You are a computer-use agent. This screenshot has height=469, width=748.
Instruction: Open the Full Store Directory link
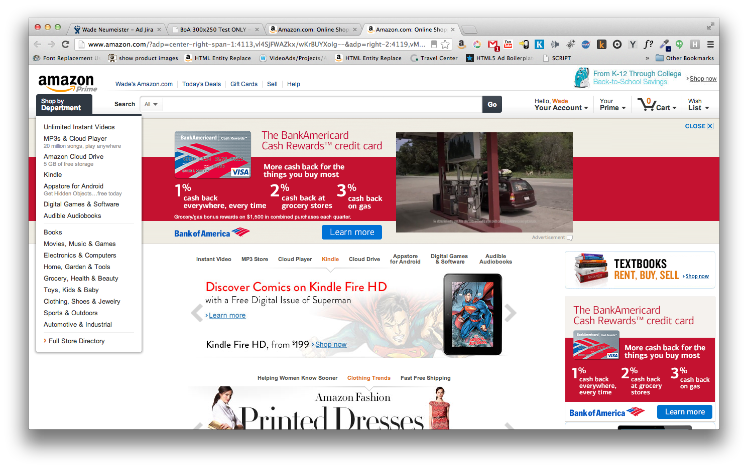click(x=76, y=341)
